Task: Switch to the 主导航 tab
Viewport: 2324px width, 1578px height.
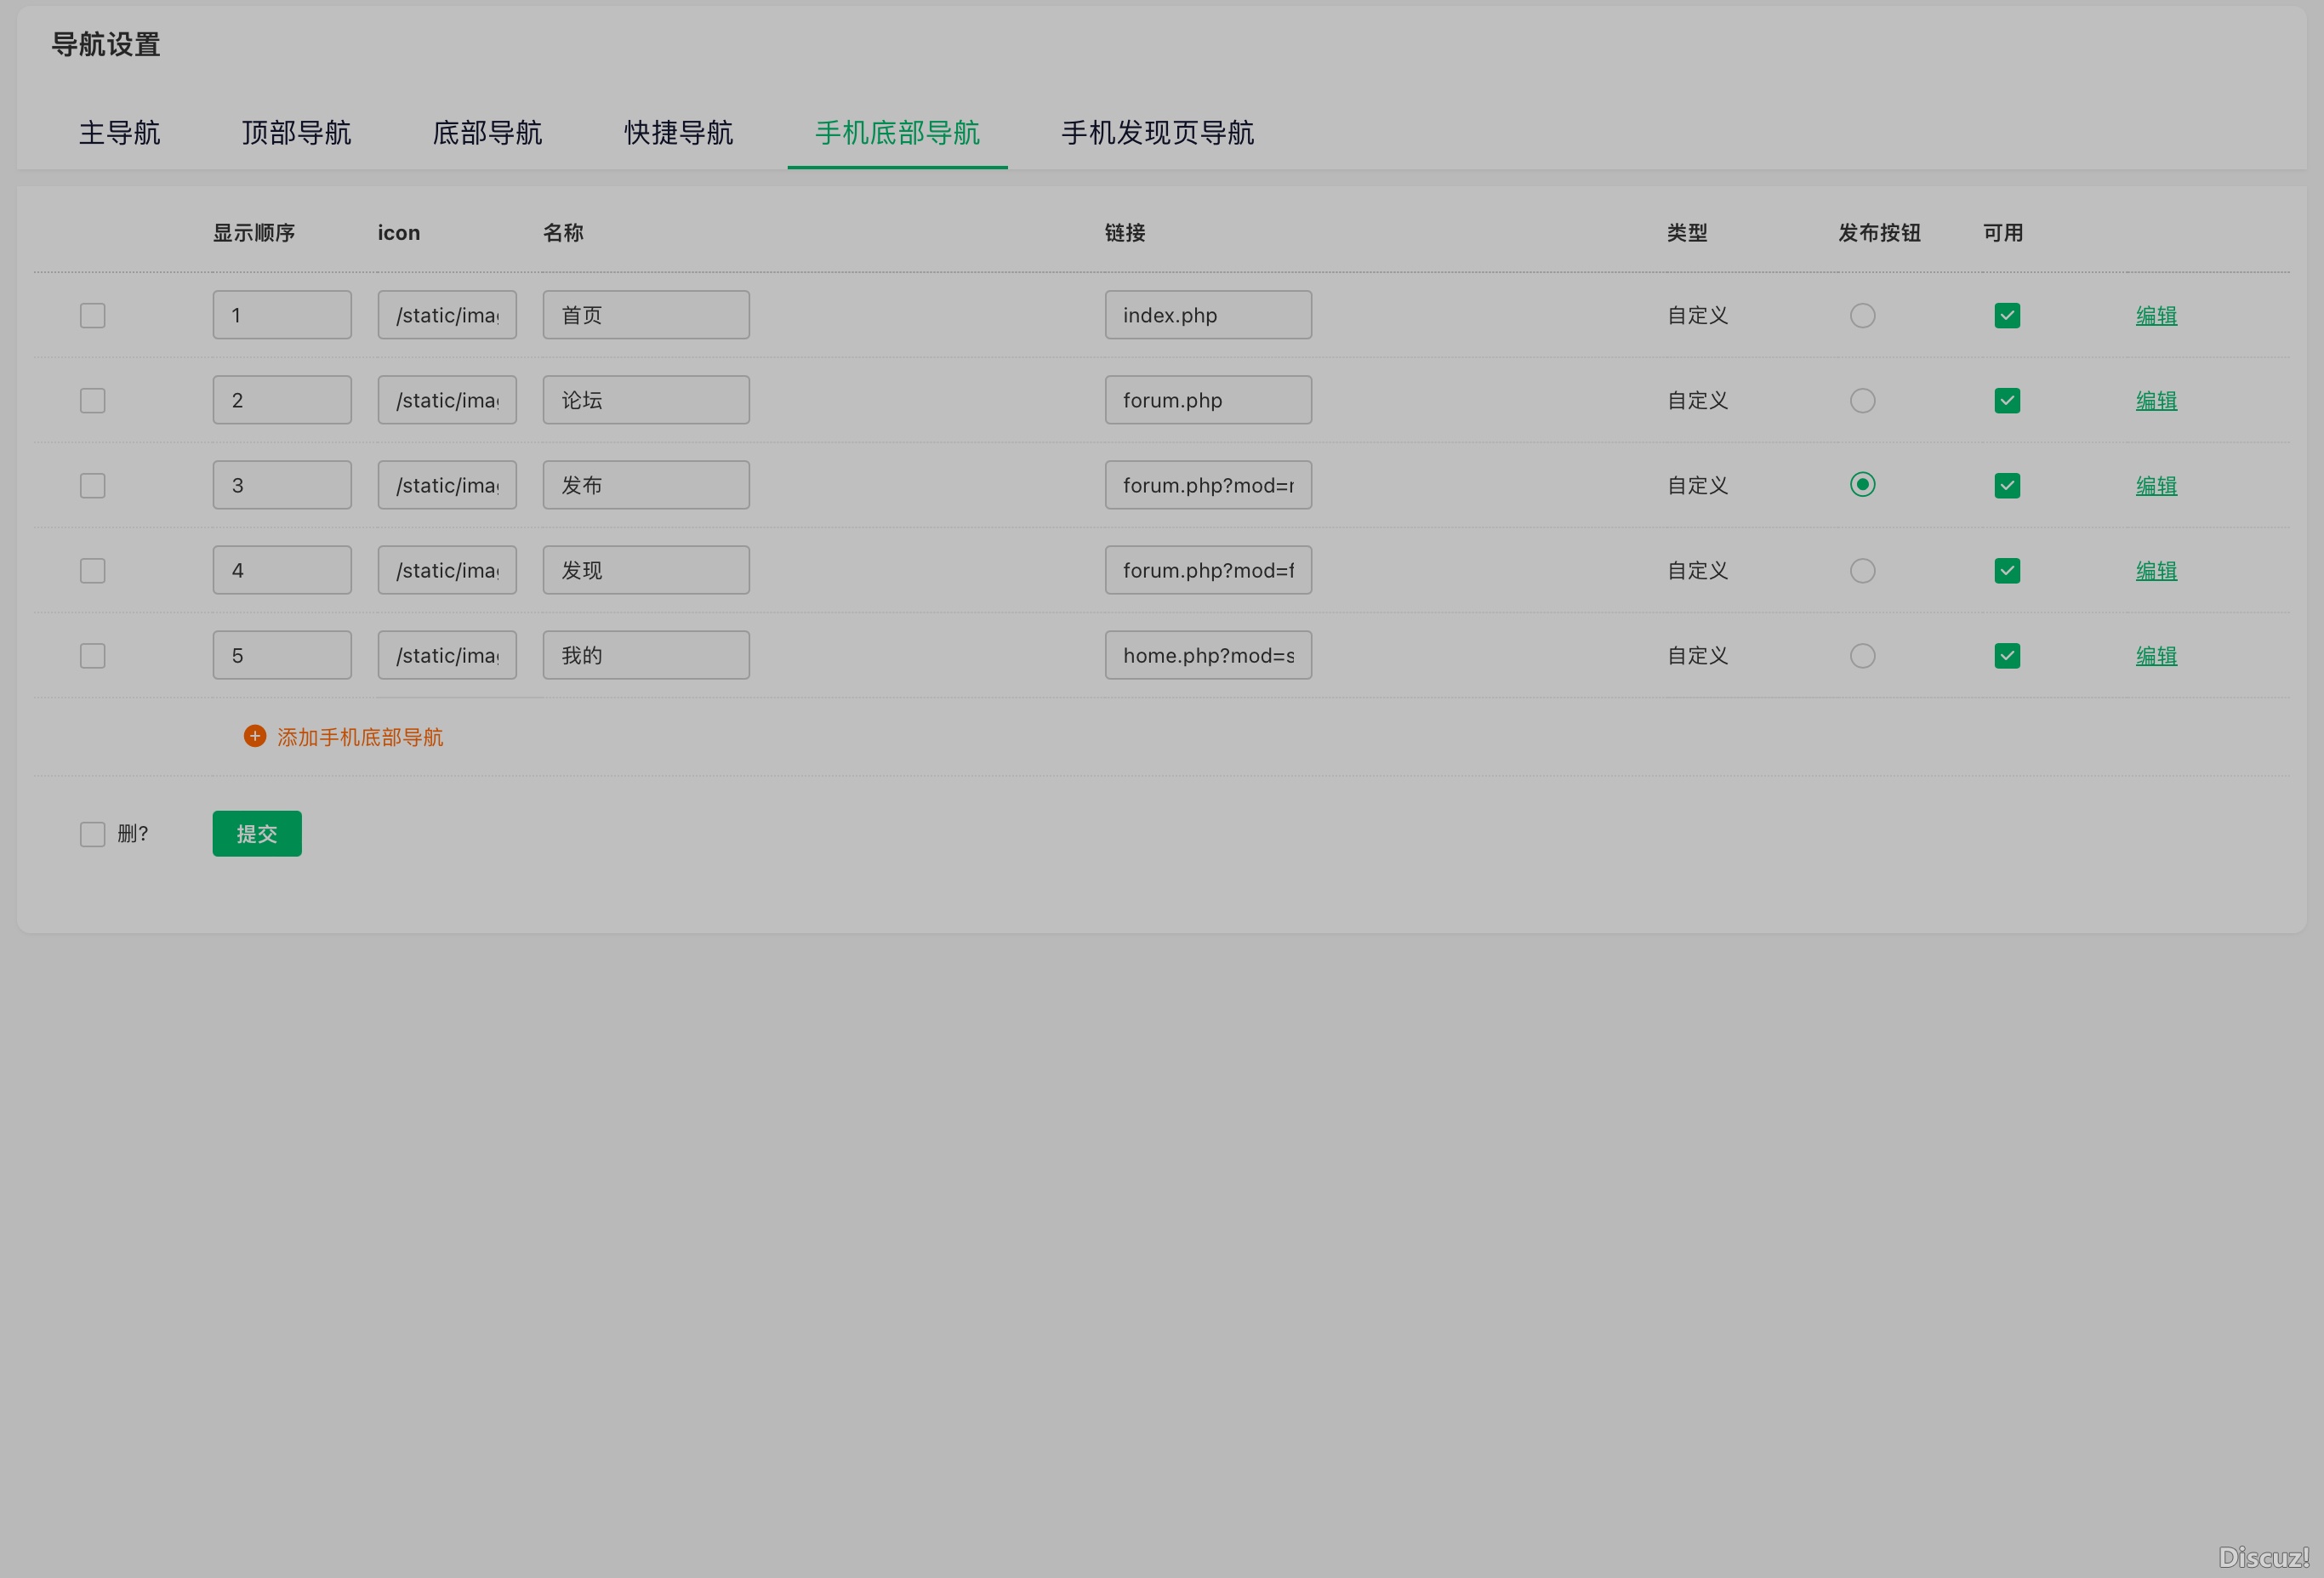Action: pos(120,133)
